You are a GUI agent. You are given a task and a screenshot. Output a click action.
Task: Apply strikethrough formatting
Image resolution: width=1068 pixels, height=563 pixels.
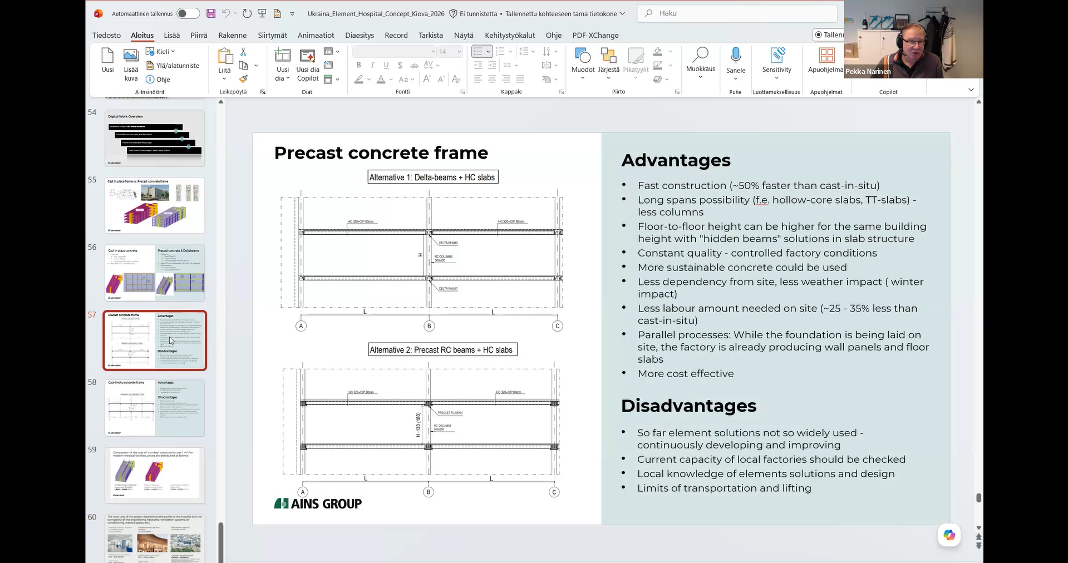click(x=414, y=66)
